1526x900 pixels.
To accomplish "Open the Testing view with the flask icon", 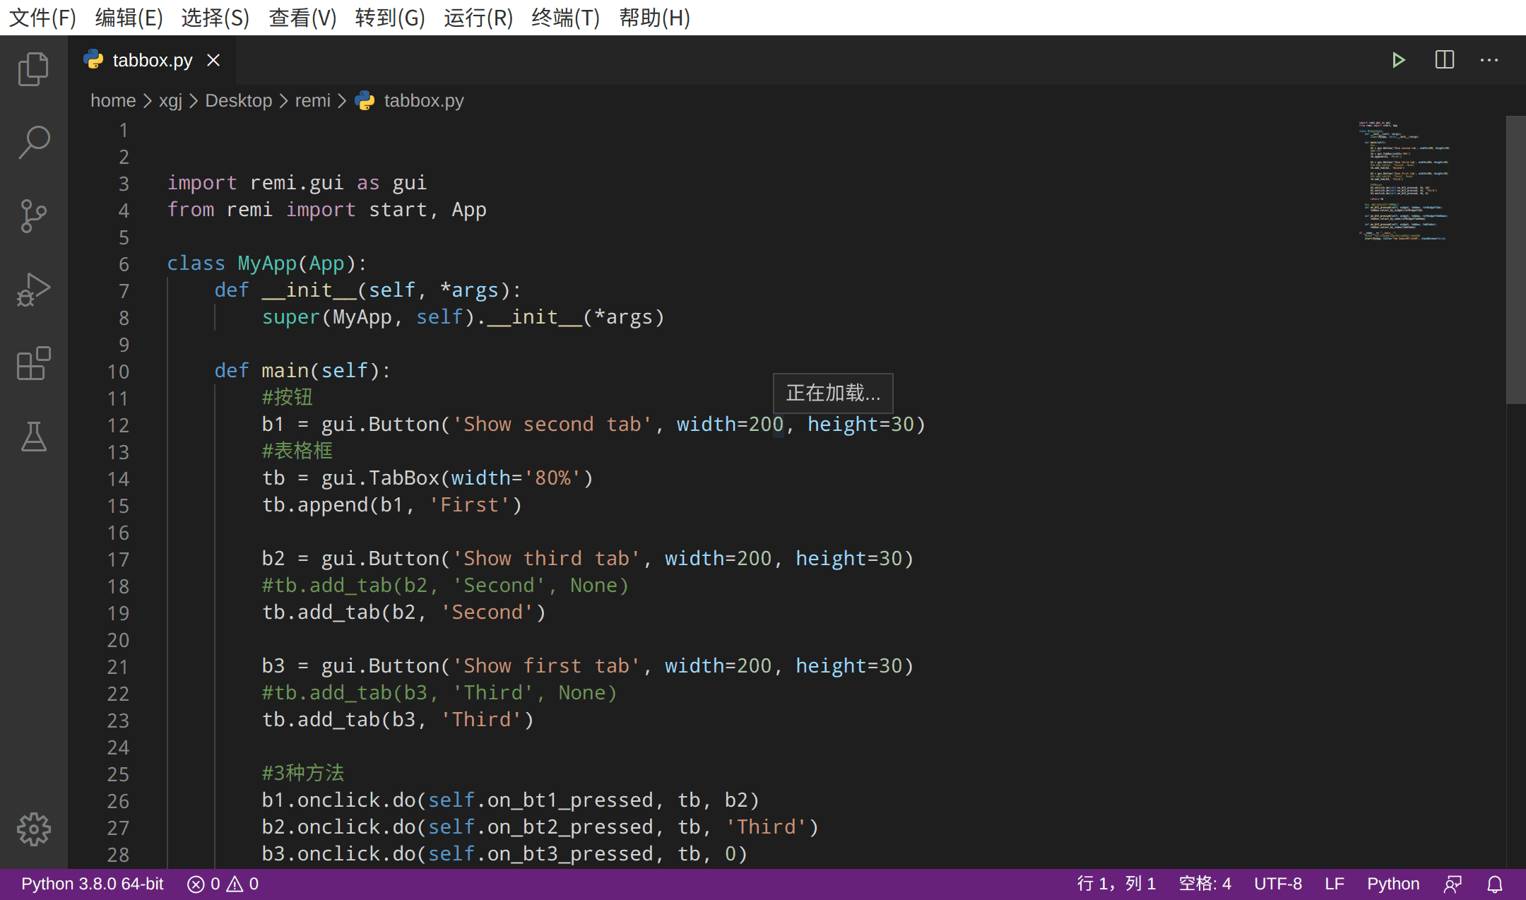I will coord(33,437).
